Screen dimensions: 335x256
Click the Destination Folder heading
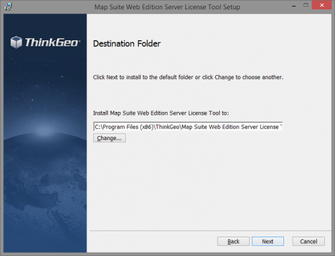[127, 44]
